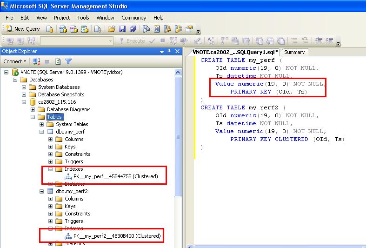Click the CREATE TABLE my_perf2 code line
This screenshot has height=248, width=366.
point(243,107)
